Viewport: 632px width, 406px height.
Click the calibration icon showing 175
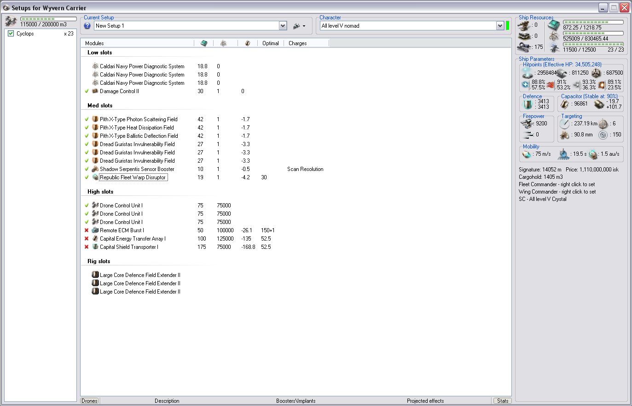[524, 47]
